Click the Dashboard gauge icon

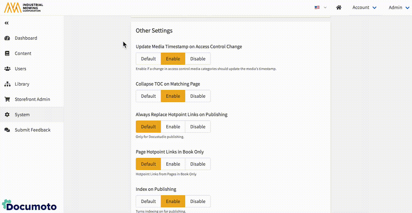pos(7,38)
